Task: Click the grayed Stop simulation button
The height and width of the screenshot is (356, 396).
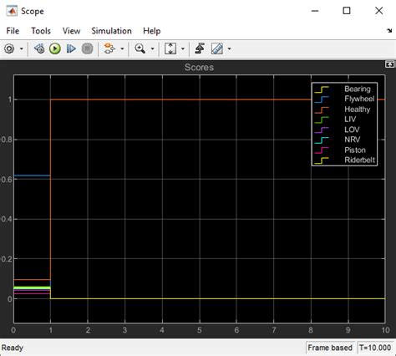Action: point(87,48)
